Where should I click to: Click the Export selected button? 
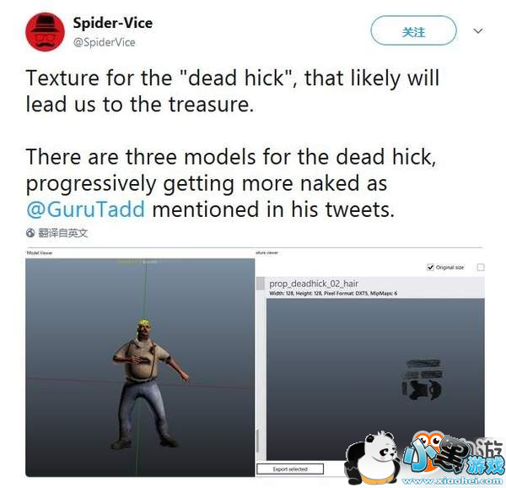[x=290, y=469]
